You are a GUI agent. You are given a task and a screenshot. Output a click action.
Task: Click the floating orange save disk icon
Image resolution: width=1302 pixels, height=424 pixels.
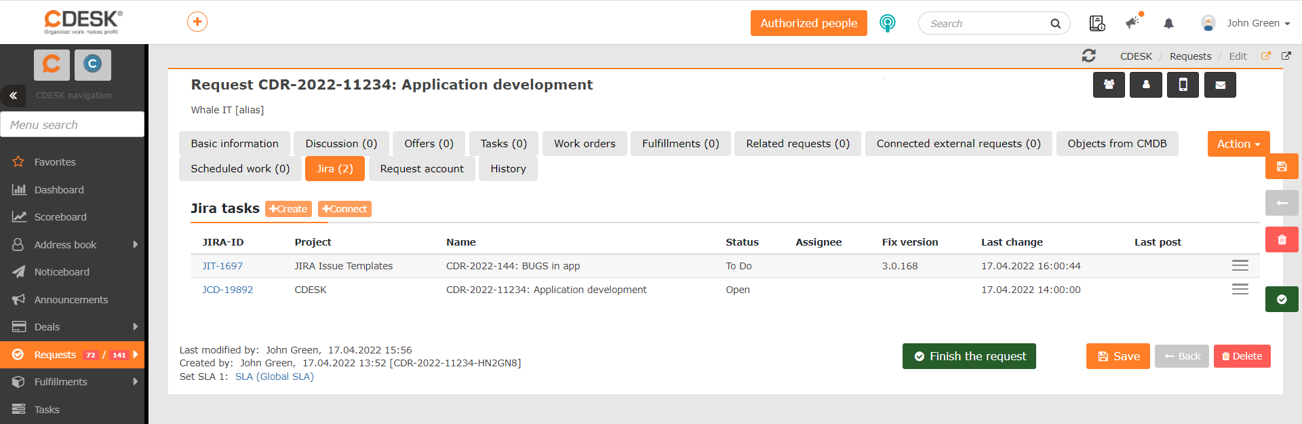coord(1282,166)
